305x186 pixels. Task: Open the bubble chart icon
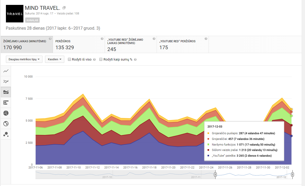coord(6,134)
